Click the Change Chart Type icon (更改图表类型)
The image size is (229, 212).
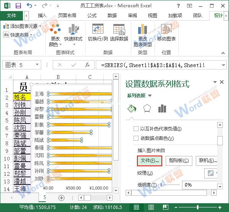click(x=143, y=35)
